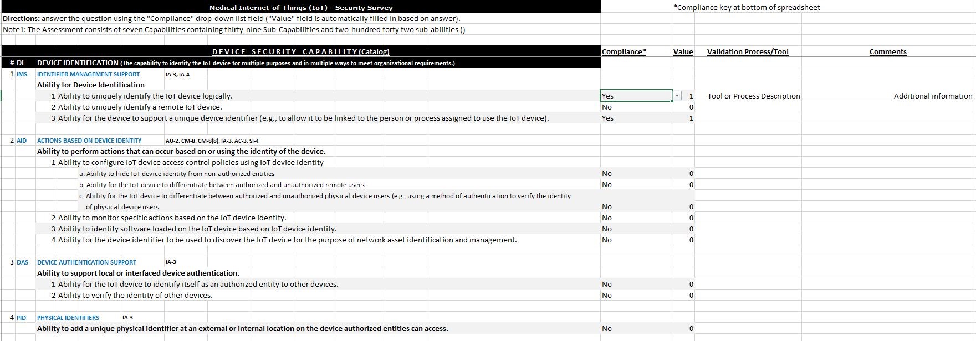
Task: Click the 'ACTIONS BASED ON DEVICE IDENTITY' heading
Action: click(x=89, y=141)
